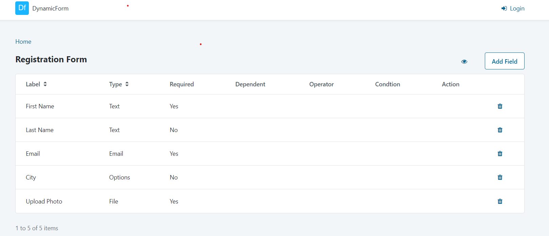The width and height of the screenshot is (549, 236).
Task: Delete the First Name field row
Action: (x=500, y=106)
